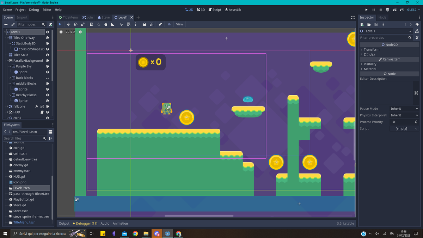Select the list-selection tool in viewport toolbar
Screen dimensions: 423x238
92,24
